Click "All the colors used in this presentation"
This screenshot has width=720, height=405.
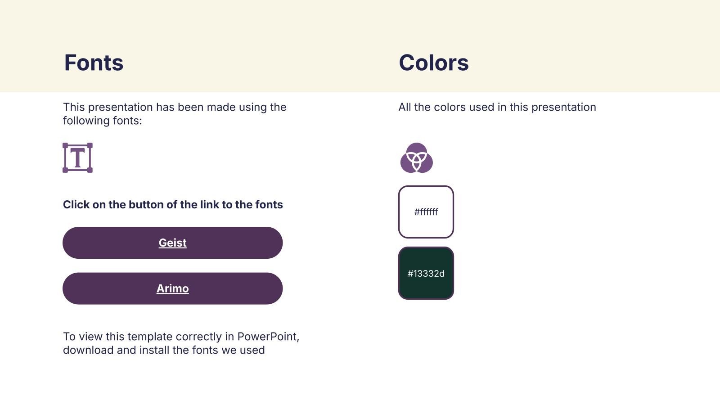(x=497, y=107)
